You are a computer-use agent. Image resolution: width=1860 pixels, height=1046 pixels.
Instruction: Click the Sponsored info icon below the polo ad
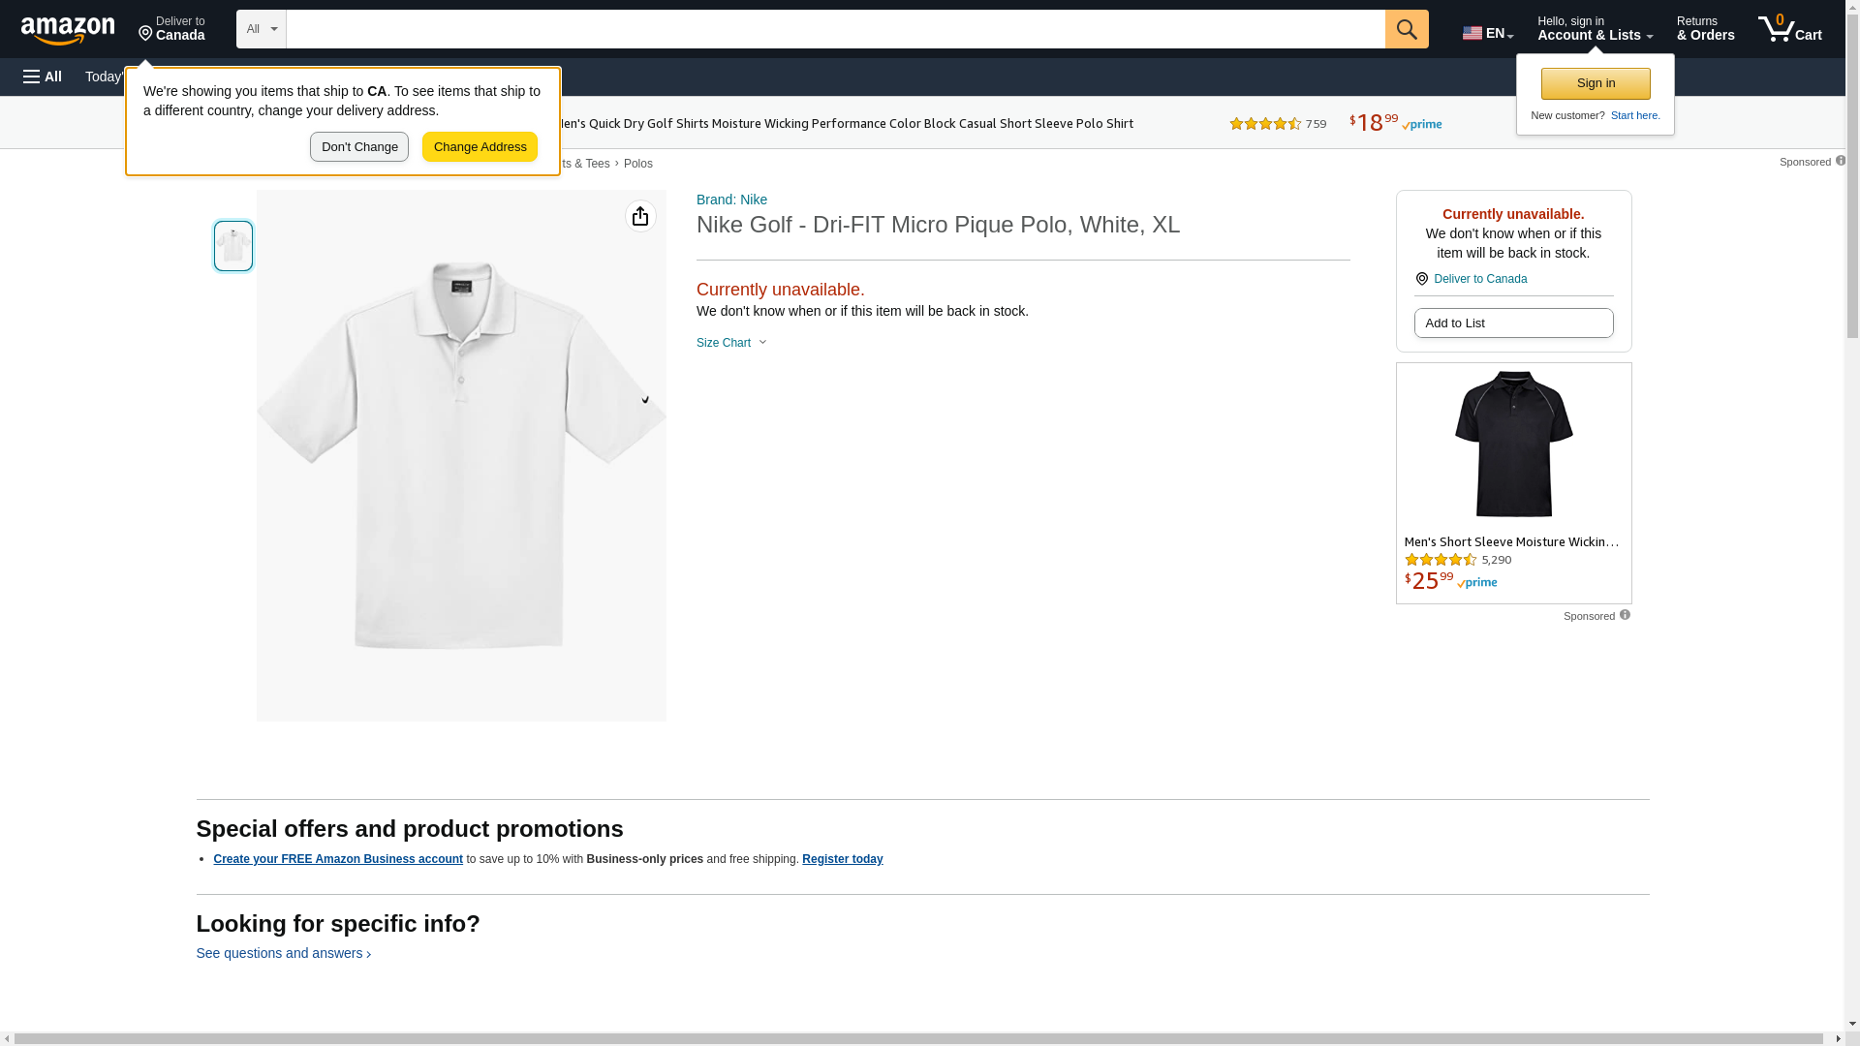pyautogui.click(x=1625, y=615)
